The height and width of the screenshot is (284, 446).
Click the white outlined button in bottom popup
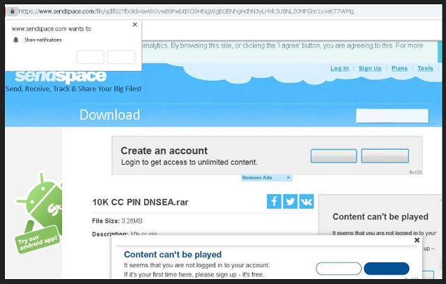[x=339, y=269]
